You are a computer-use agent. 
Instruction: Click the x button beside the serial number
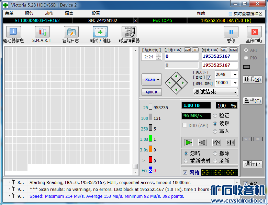point(135,21)
